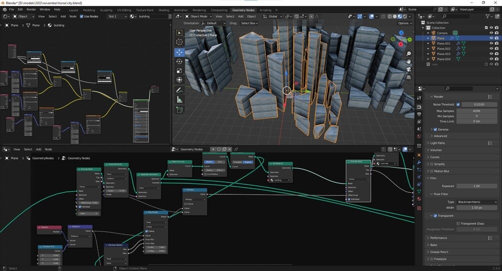Image resolution: width=502 pixels, height=271 pixels.
Task: Uncheck the Denoise checkbox
Action: pyautogui.click(x=436, y=130)
